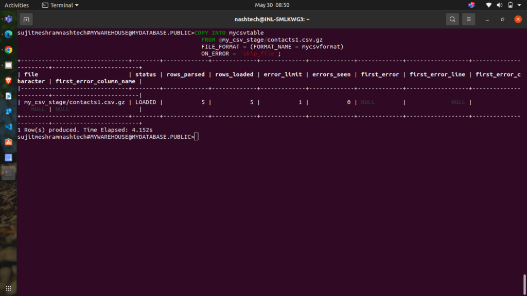Open the terminal hamburger menu
This screenshot has height=296, width=527.
click(x=468, y=20)
